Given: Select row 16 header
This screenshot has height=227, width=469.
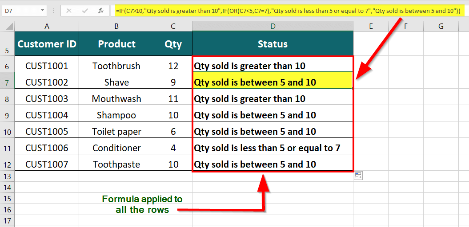Looking at the screenshot, I should tap(7, 210).
